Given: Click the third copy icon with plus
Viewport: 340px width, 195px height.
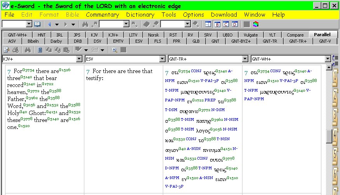Looking at the screenshot, I should click(x=66, y=50).
